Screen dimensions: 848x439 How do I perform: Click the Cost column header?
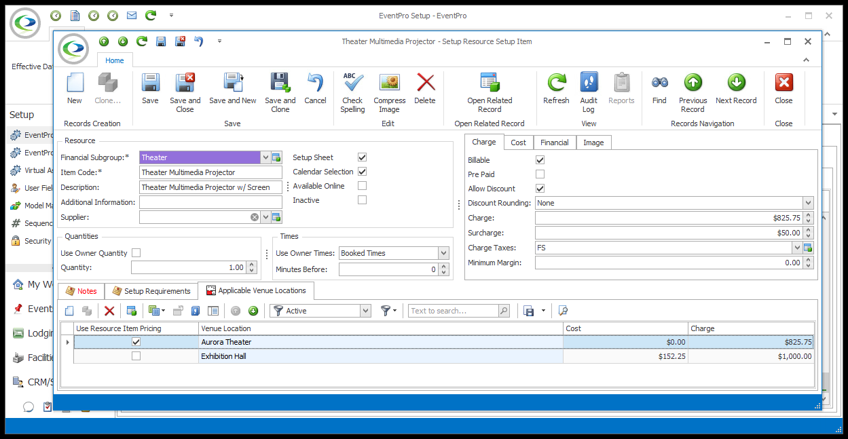[625, 328]
